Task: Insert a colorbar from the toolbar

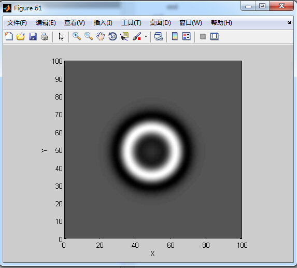Action: pos(175,36)
